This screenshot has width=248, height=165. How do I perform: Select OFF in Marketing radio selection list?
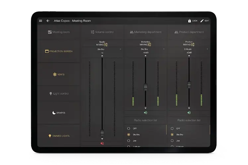(x=129, y=128)
